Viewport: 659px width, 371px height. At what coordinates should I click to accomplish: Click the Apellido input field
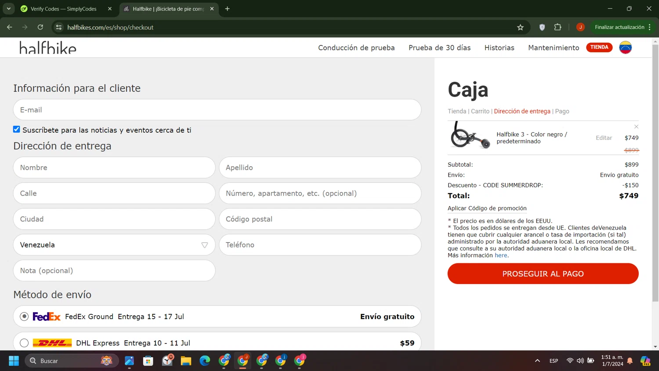(320, 167)
